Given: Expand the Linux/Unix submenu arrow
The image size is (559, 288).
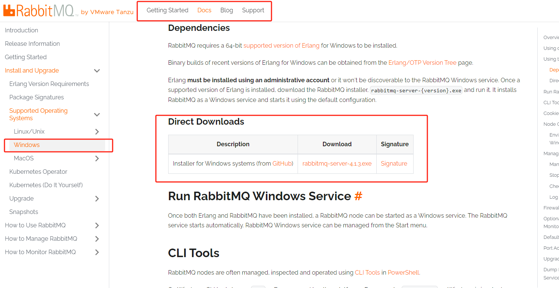Looking at the screenshot, I should (x=97, y=132).
